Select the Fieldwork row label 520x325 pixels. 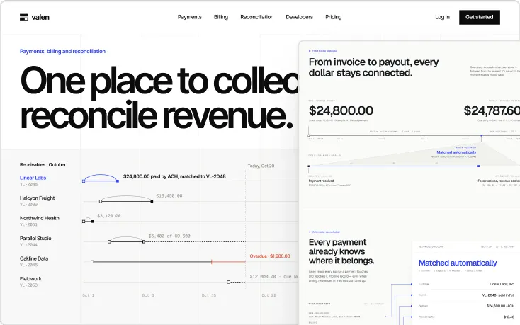[30, 279]
